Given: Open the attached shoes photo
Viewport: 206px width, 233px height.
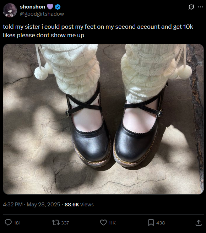Looking at the screenshot, I should pos(103,119).
